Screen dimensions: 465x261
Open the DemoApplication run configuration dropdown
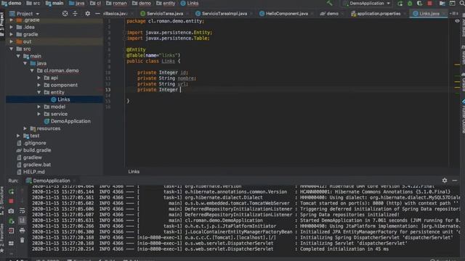pyautogui.click(x=367, y=3)
